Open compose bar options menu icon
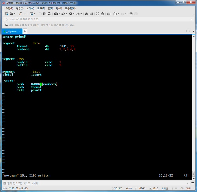 tap(193, 183)
